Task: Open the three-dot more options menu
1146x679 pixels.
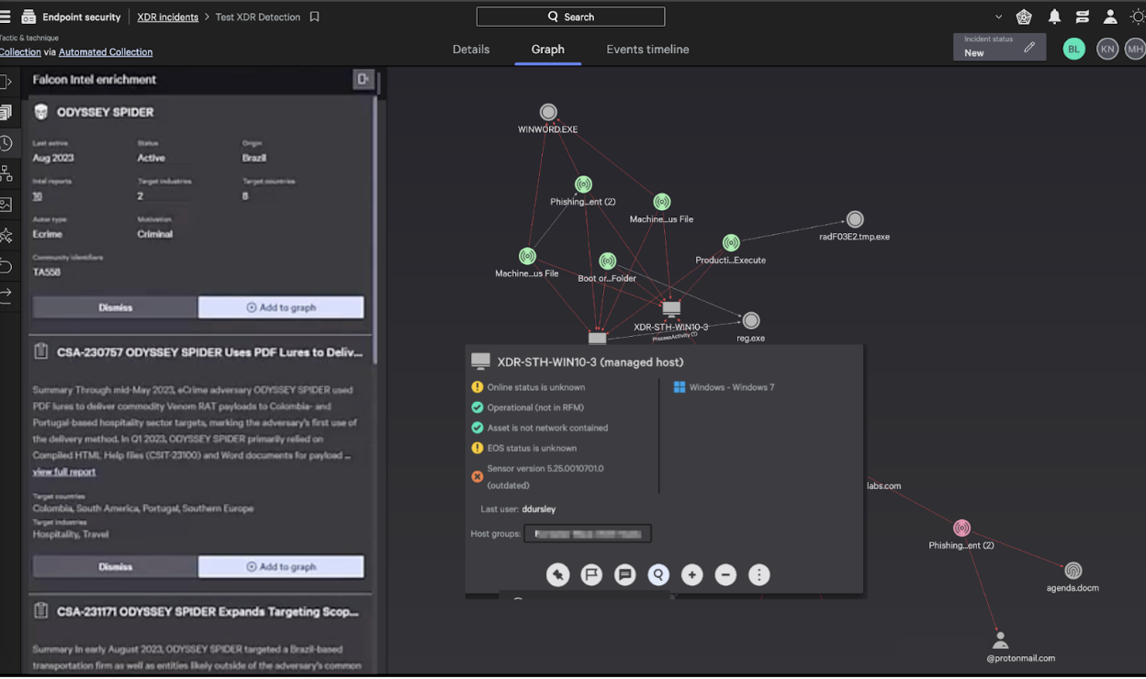Action: point(758,575)
